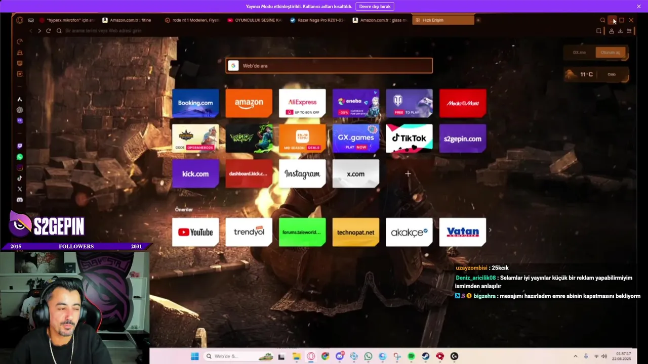Open the amazon speed dial tile

click(249, 103)
